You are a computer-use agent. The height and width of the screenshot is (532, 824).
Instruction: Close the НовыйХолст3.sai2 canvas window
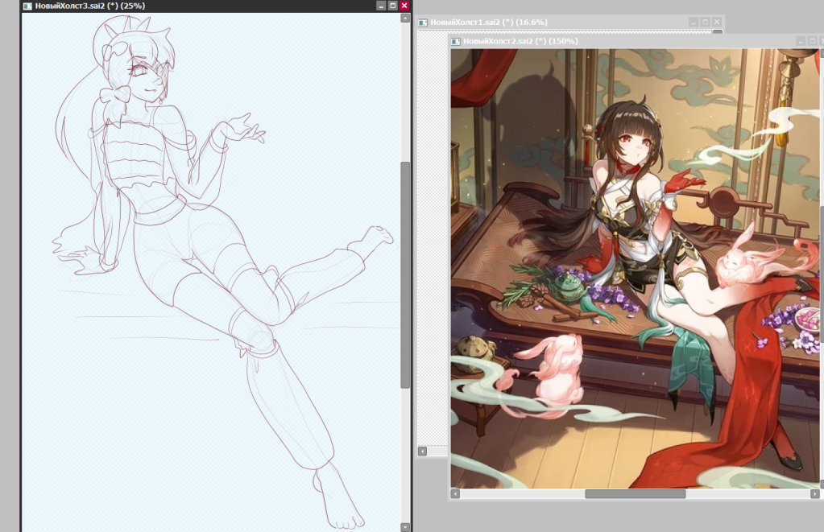404,6
